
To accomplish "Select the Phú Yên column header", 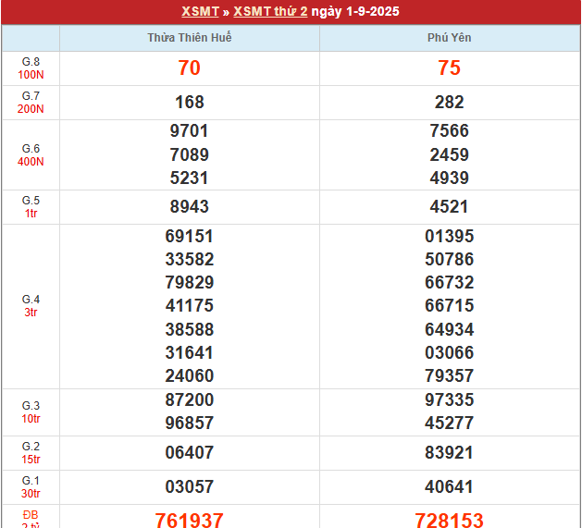I will [449, 38].
